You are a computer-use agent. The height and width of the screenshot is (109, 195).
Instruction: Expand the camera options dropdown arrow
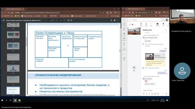(160, 25)
